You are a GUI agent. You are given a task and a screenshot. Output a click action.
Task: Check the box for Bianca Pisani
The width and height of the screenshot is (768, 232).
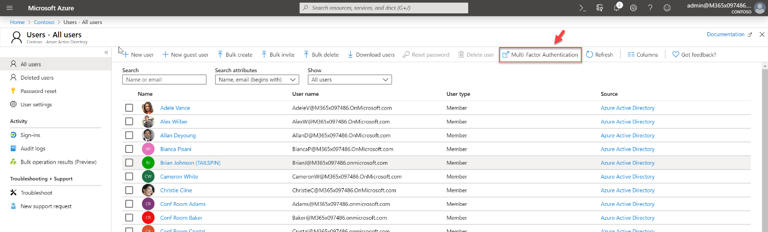point(129,149)
